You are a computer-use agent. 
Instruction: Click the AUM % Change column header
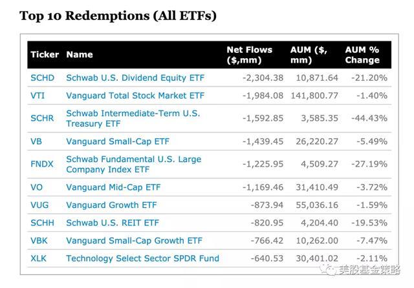pyautogui.click(x=362, y=55)
